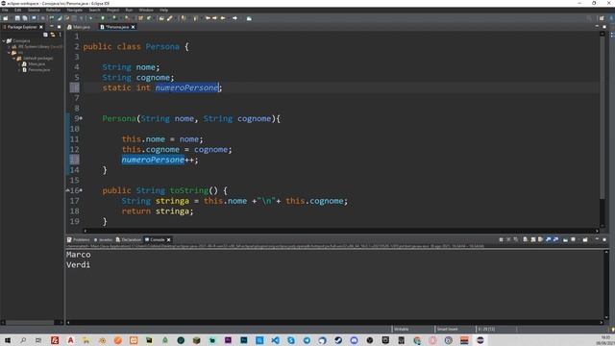The height and width of the screenshot is (346, 615).
Task: Collapse the toString method fold at line 16
Action: tap(81, 190)
